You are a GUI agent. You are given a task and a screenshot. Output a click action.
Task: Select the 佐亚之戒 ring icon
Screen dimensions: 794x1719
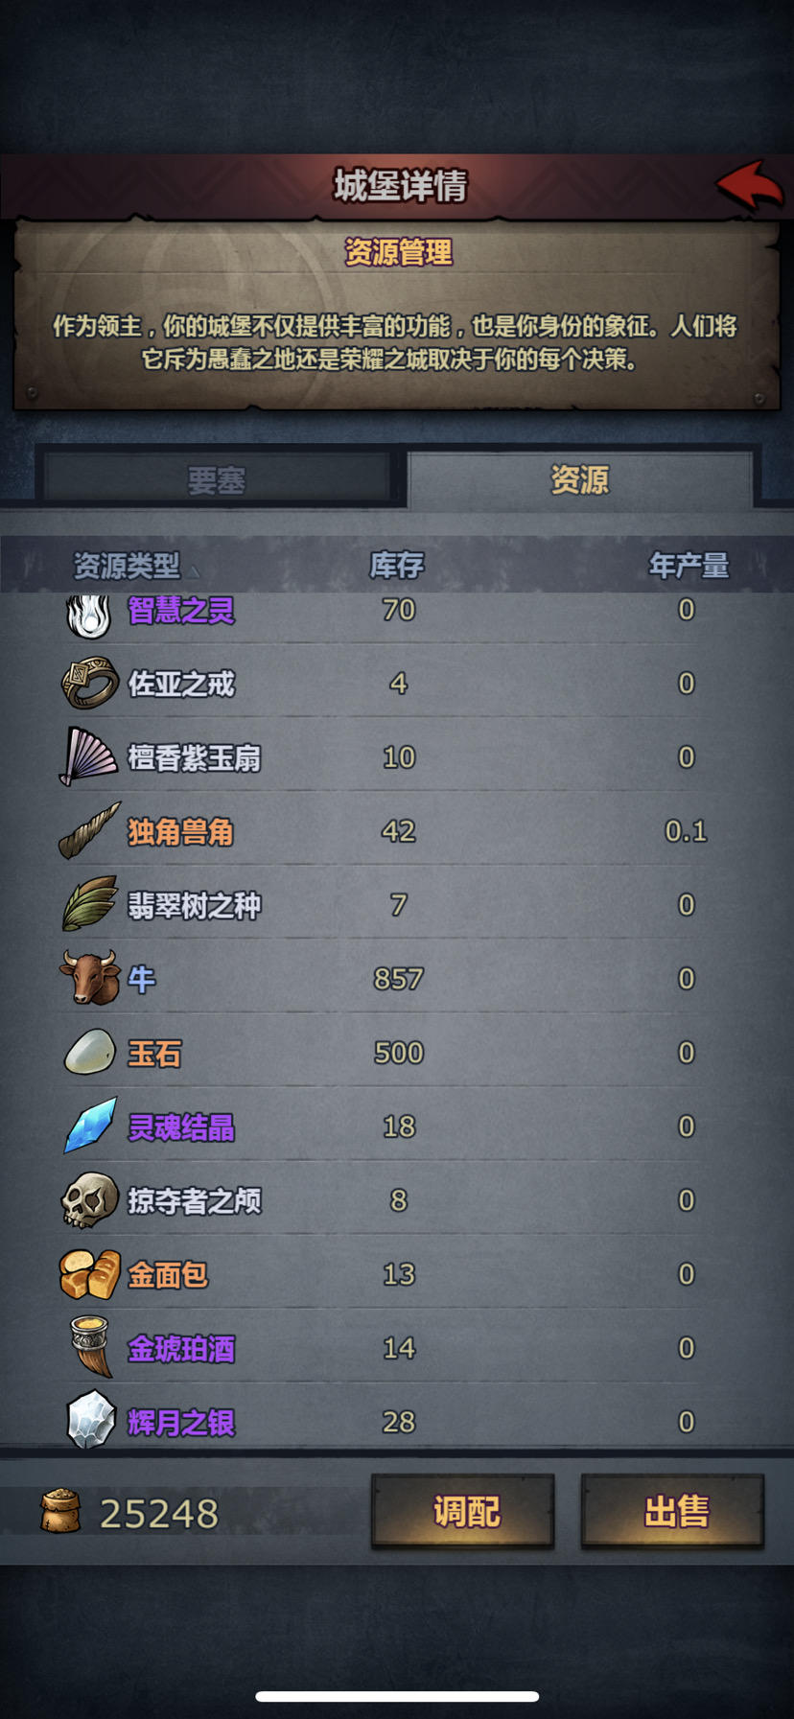click(x=90, y=683)
